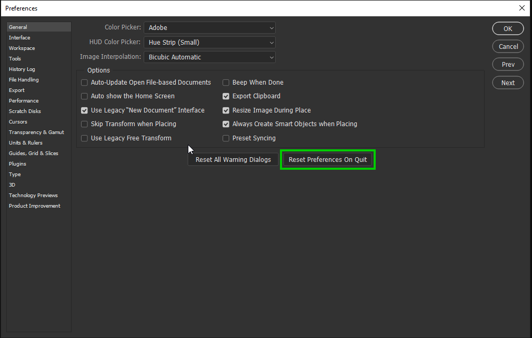Change the Image Interpolation setting
Image resolution: width=532 pixels, height=338 pixels.
coord(209,57)
